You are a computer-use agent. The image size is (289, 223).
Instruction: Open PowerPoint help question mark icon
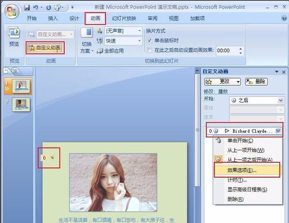pyautogui.click(x=284, y=18)
